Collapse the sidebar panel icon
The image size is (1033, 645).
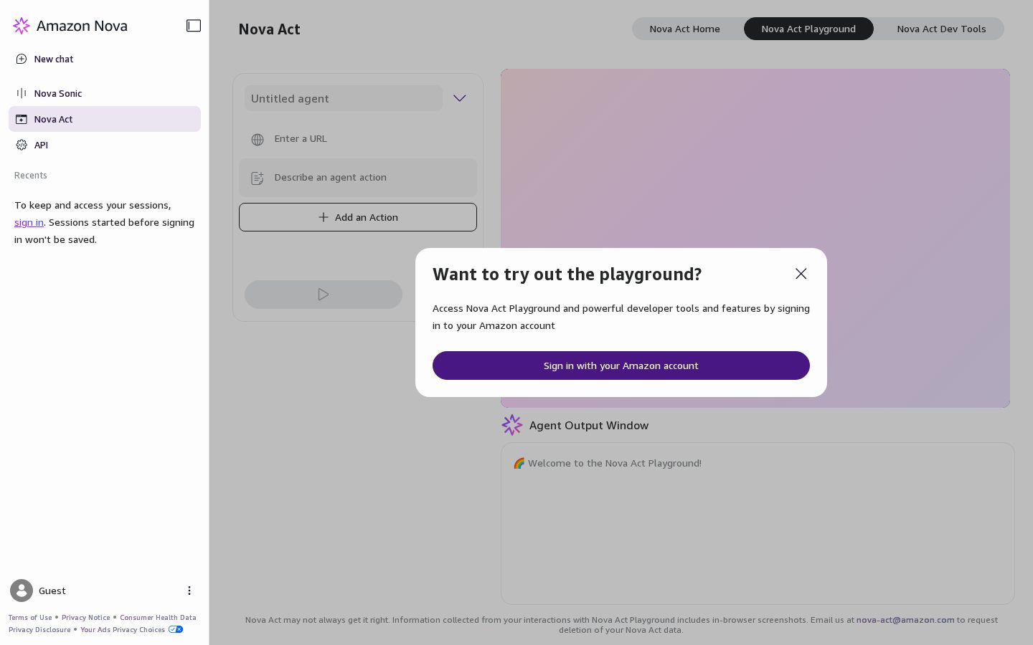coord(194,26)
